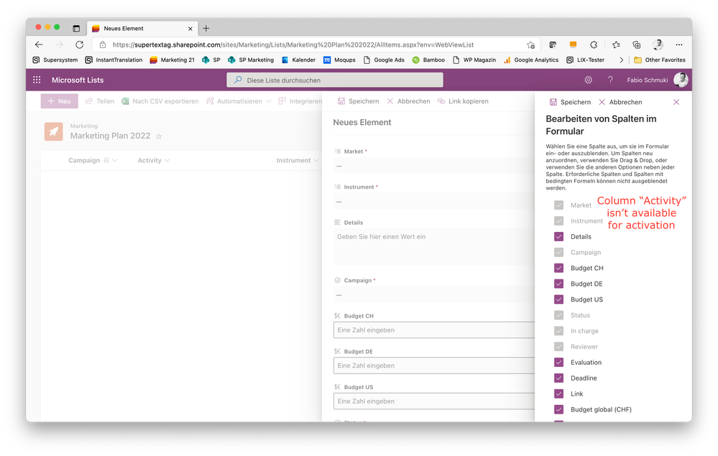Select the Neues Element browser tab

[142, 28]
